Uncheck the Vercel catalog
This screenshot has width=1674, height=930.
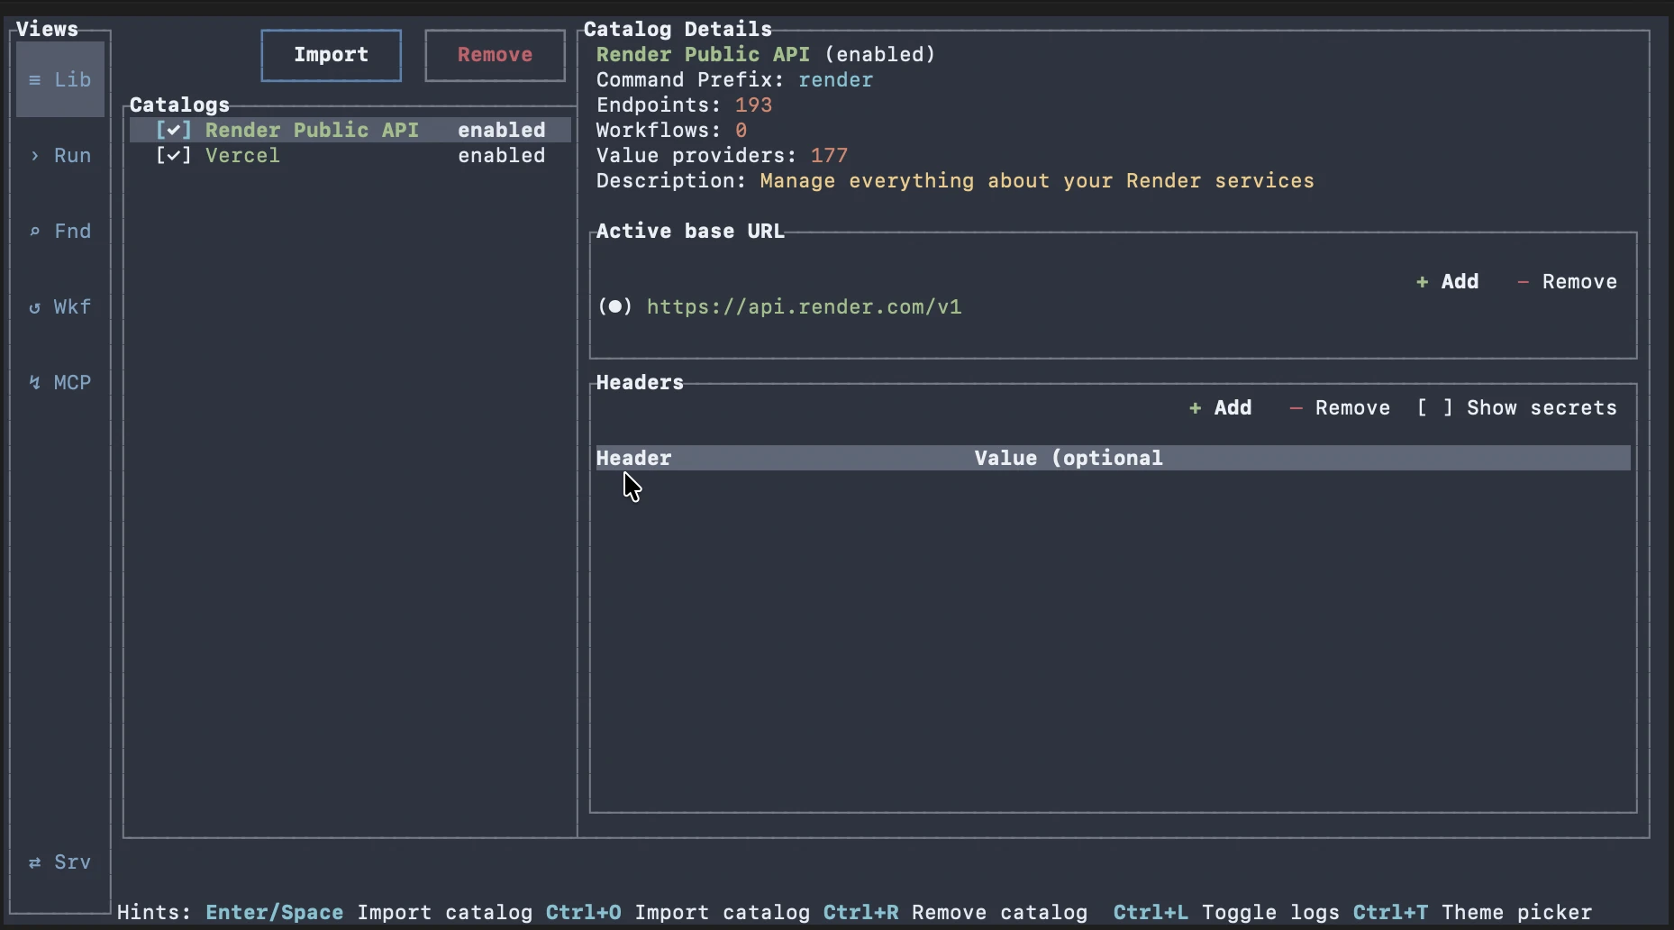tap(172, 155)
